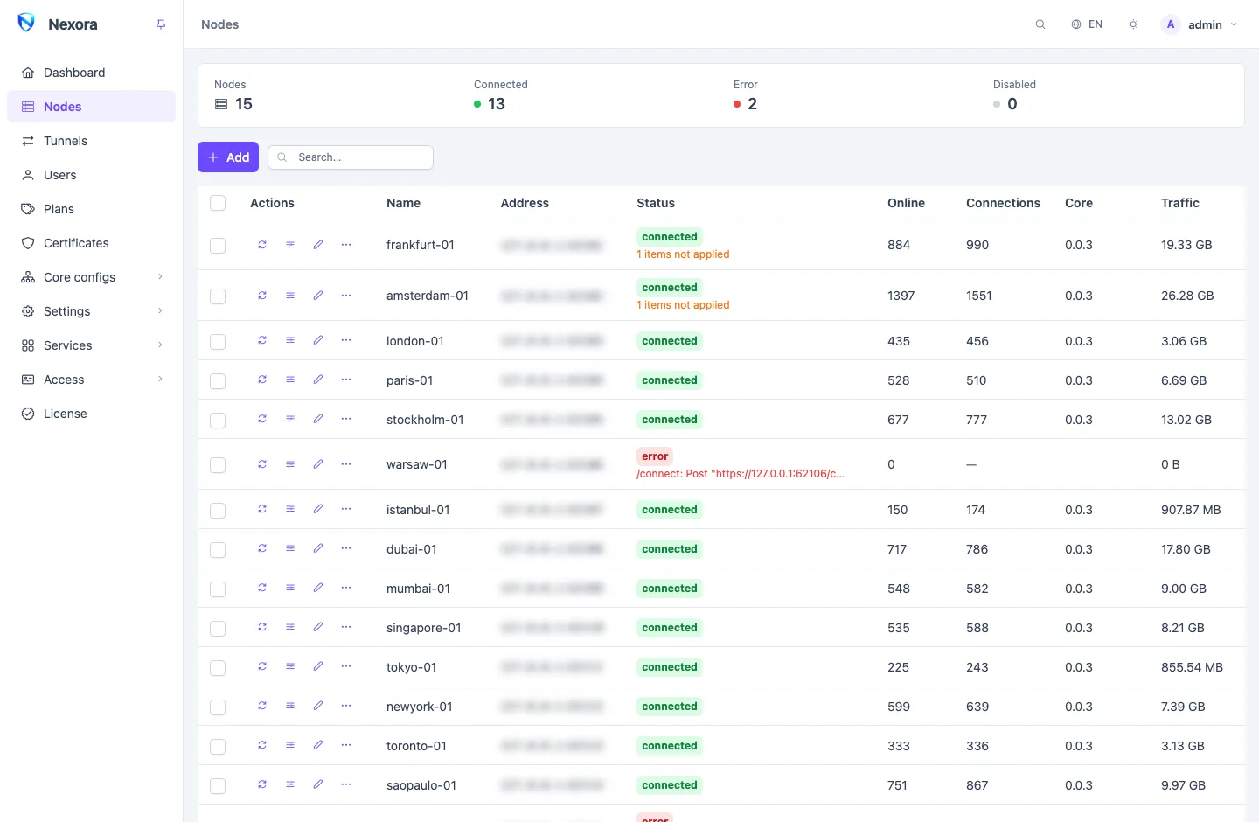The width and height of the screenshot is (1259, 822).
Task: Click the refresh icon for frankfurt-01
Action: click(262, 245)
